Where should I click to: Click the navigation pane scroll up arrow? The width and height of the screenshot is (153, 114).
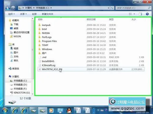(x=32, y=19)
